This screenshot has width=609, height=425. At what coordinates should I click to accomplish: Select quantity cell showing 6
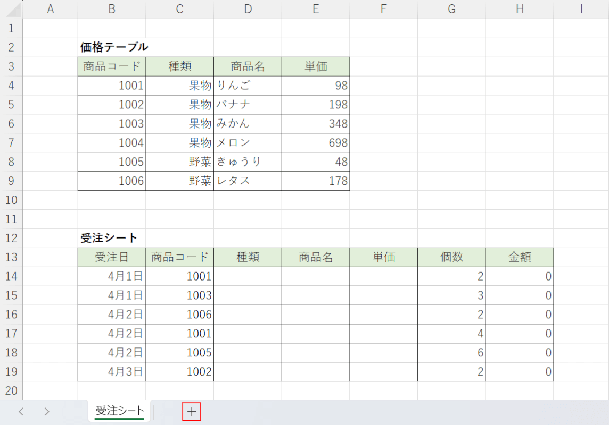pyautogui.click(x=451, y=353)
